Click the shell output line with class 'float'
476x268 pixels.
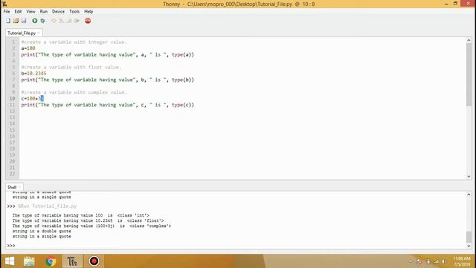pyautogui.click(x=88, y=220)
